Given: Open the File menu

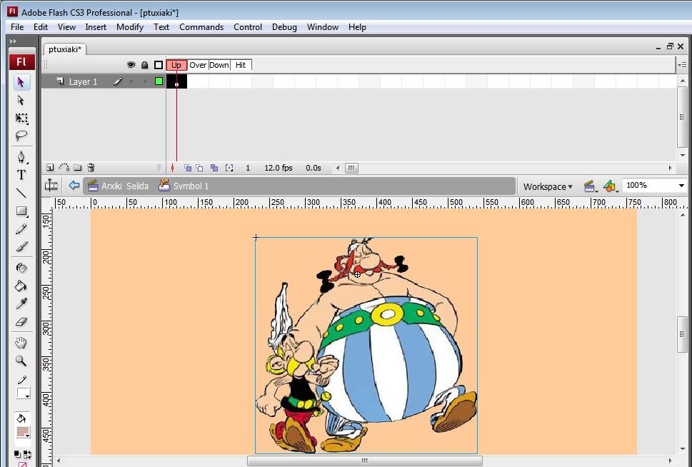Looking at the screenshot, I should click(17, 27).
